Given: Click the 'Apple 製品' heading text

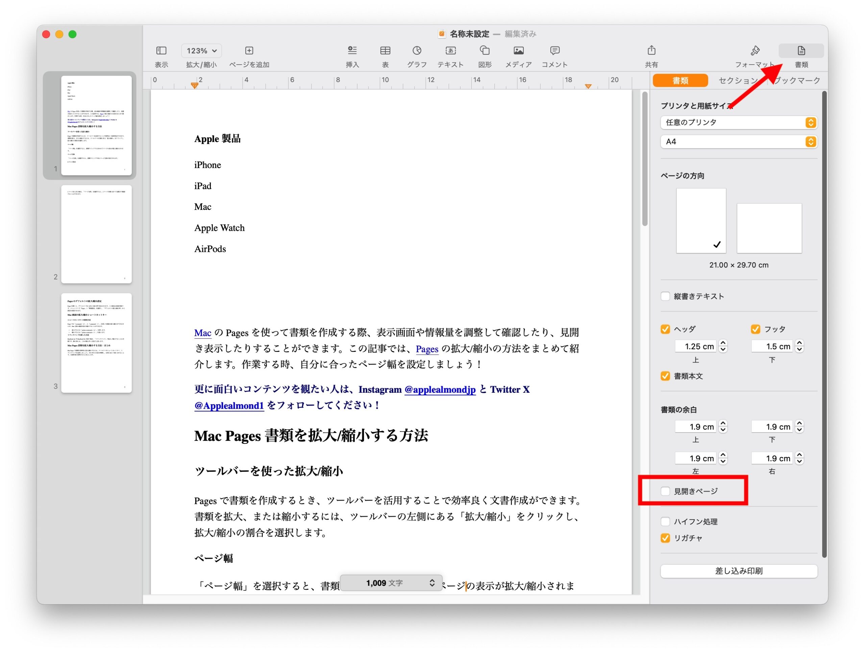Looking at the screenshot, I should click(217, 139).
